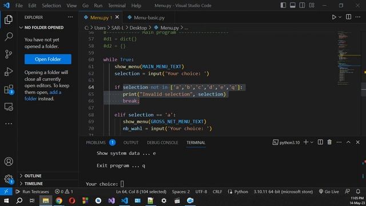
Task: Click Run Testcases in status bar
Action: [x=32, y=192]
